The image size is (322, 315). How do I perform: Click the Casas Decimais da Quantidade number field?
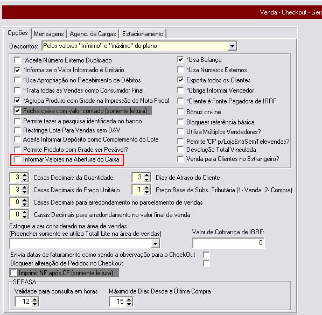[x=16, y=177]
